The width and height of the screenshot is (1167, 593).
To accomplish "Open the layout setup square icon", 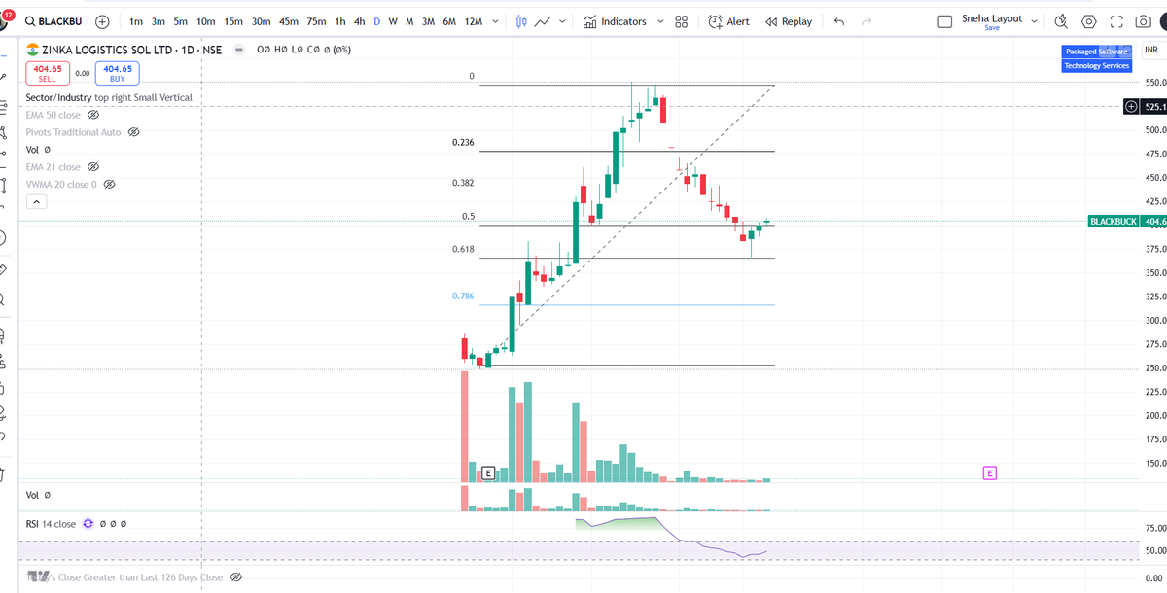I will point(944,21).
